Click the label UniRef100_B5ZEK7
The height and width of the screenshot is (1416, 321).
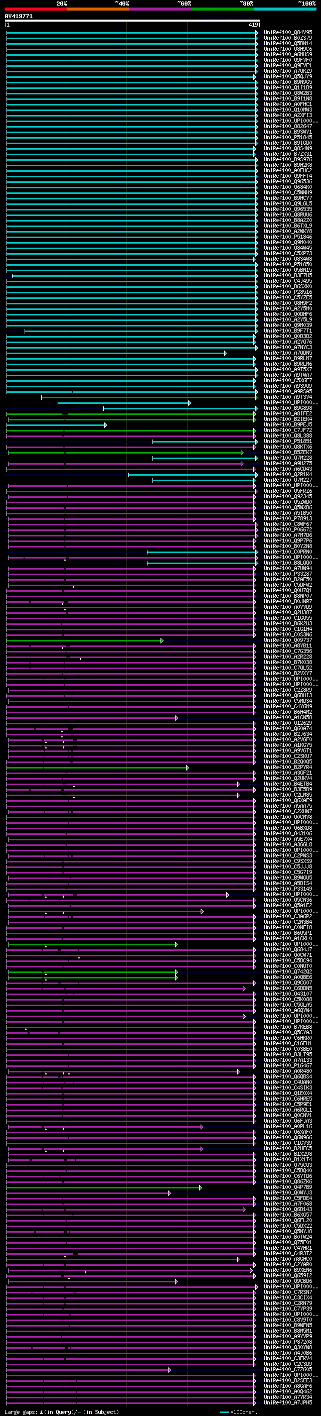288,453
